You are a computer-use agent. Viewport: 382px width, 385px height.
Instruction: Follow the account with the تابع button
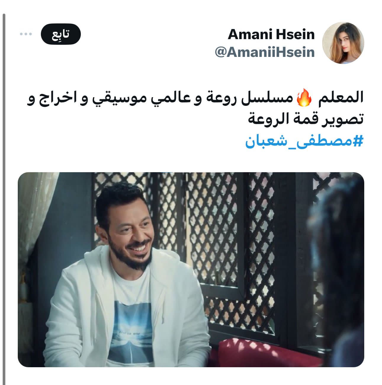[x=61, y=34]
